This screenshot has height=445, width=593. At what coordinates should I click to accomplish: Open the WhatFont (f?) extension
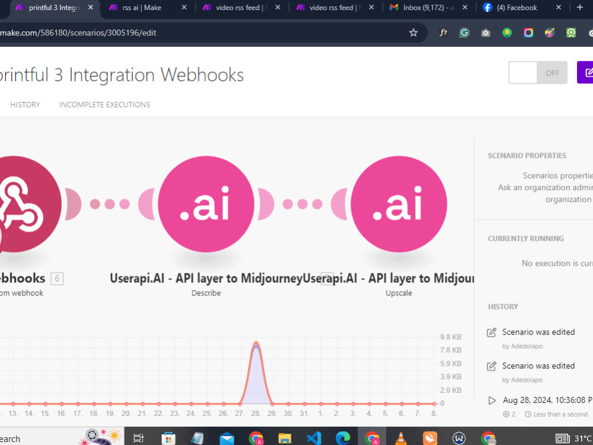[x=443, y=33]
